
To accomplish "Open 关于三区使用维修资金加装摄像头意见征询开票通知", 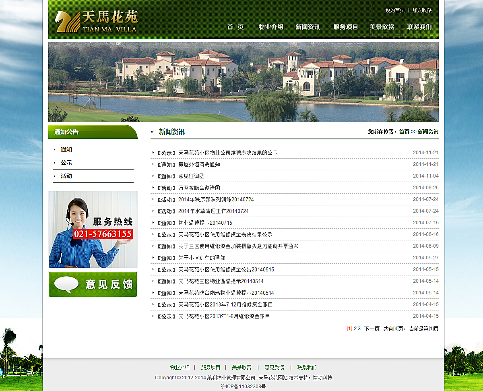I will (238, 246).
